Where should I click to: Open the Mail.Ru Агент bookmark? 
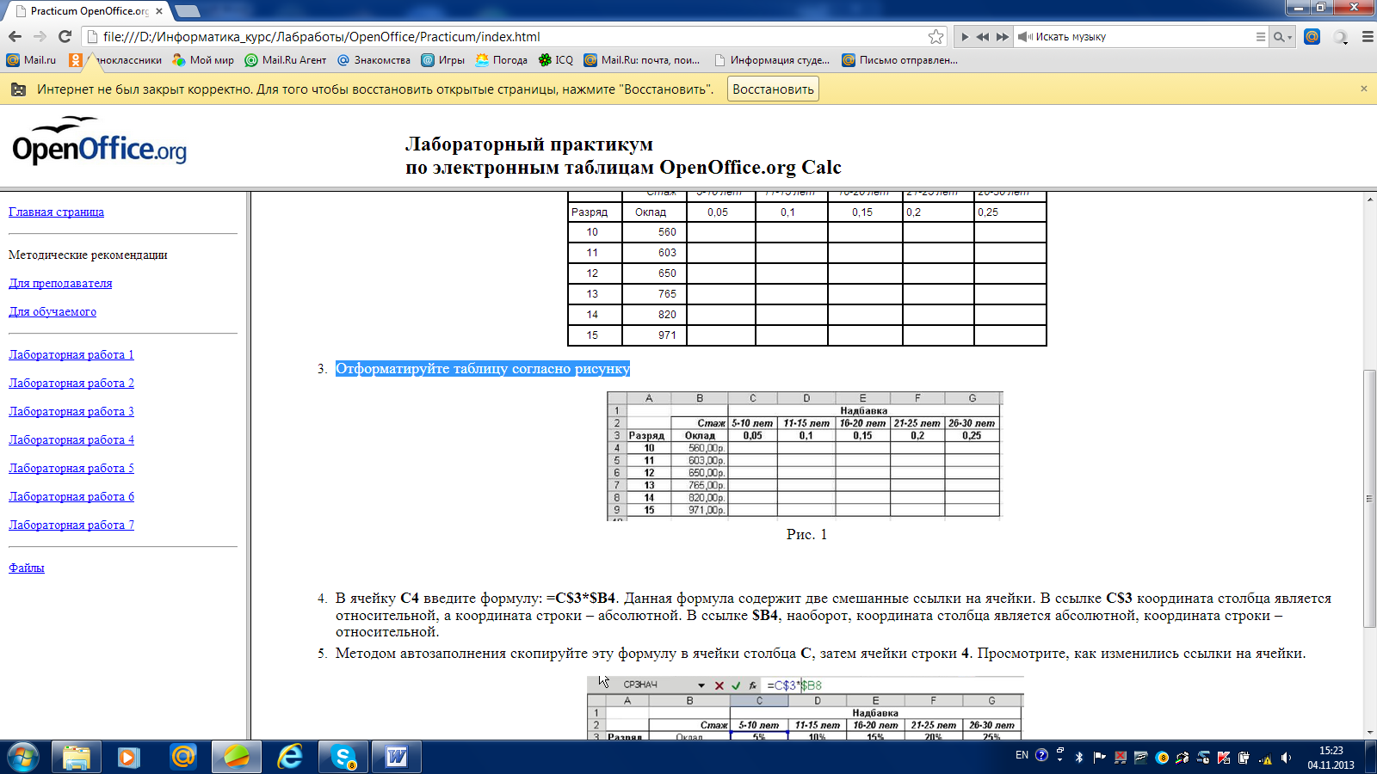pos(286,60)
